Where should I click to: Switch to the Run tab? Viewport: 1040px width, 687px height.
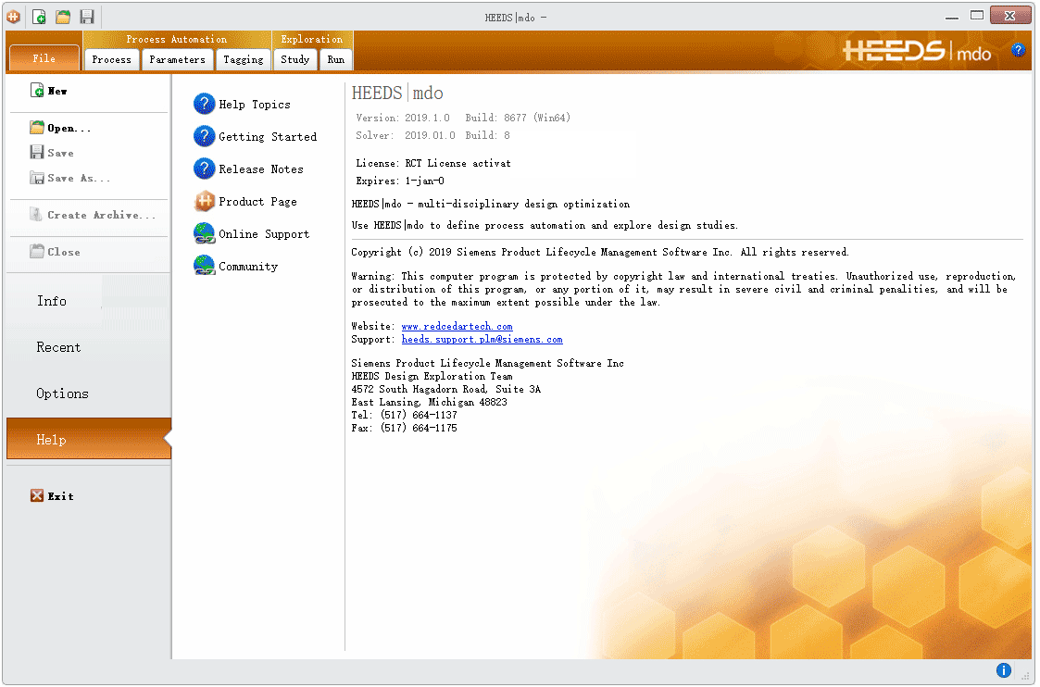(x=336, y=59)
